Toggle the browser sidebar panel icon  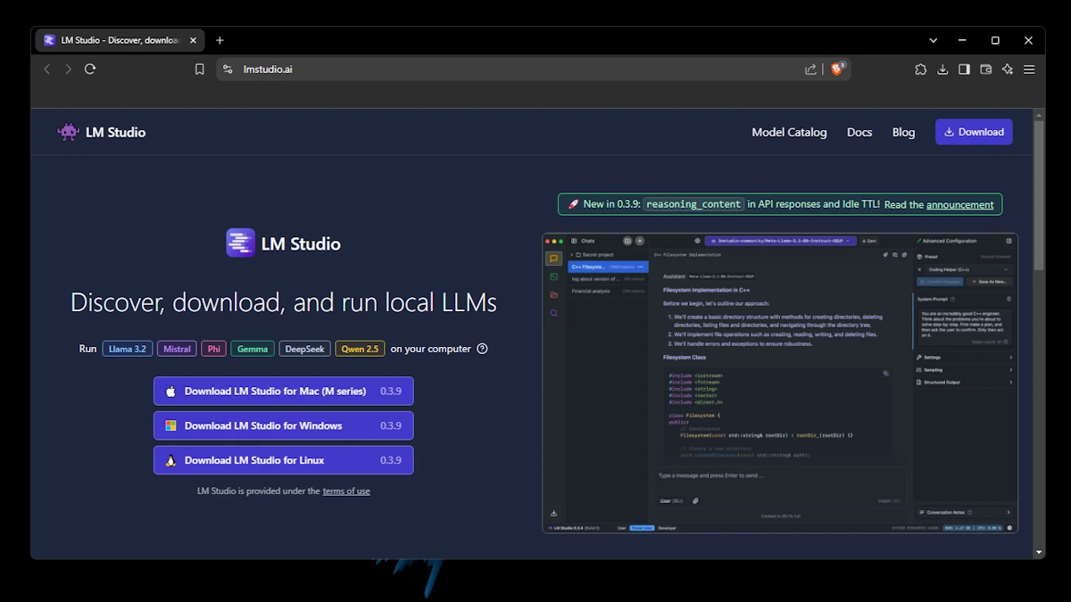click(x=964, y=70)
